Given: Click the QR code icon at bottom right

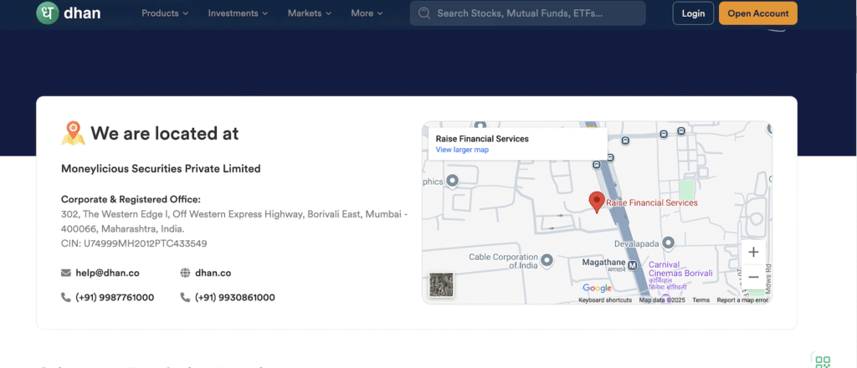Looking at the screenshot, I should 823,361.
